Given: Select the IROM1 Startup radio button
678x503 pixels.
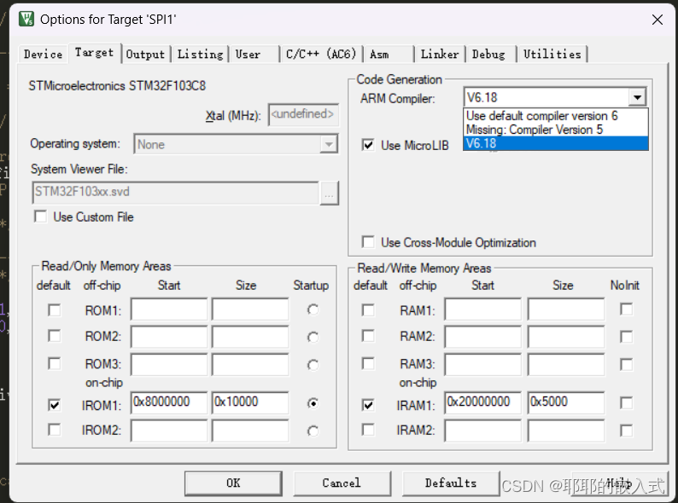Looking at the screenshot, I should click(x=313, y=403).
